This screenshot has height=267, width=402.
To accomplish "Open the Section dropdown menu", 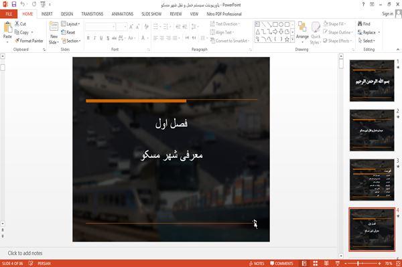I will [x=71, y=41].
